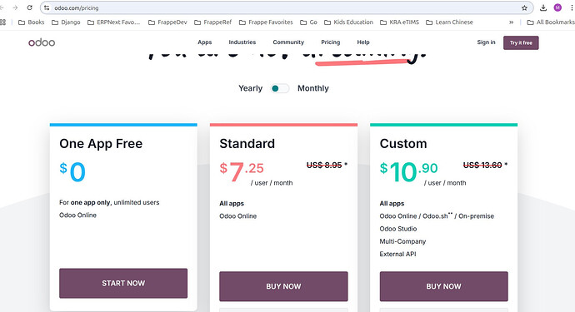Open the purple profile avatar

pos(557,7)
